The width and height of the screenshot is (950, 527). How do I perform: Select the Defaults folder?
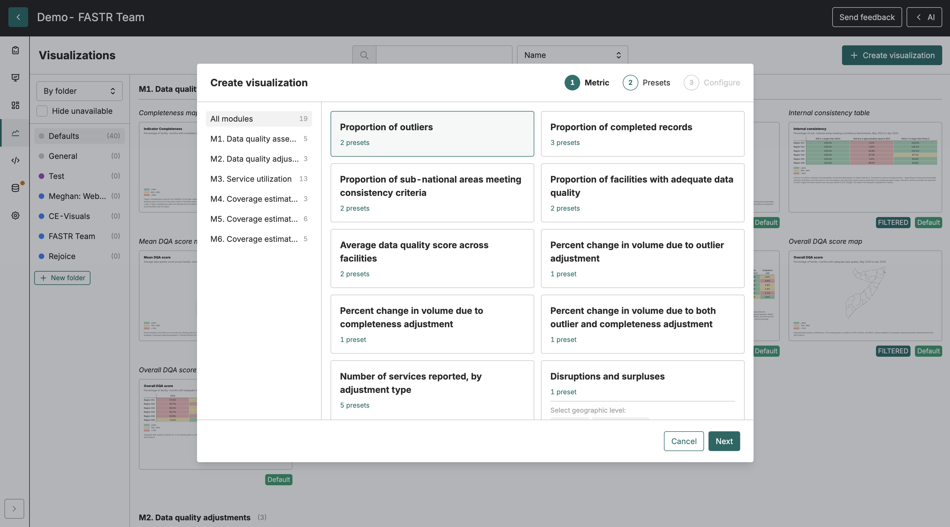79,136
